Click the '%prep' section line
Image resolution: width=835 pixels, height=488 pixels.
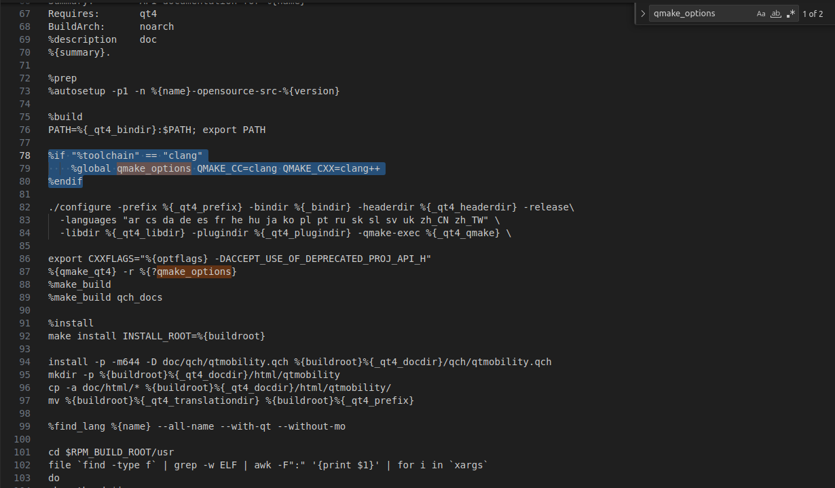(x=62, y=78)
